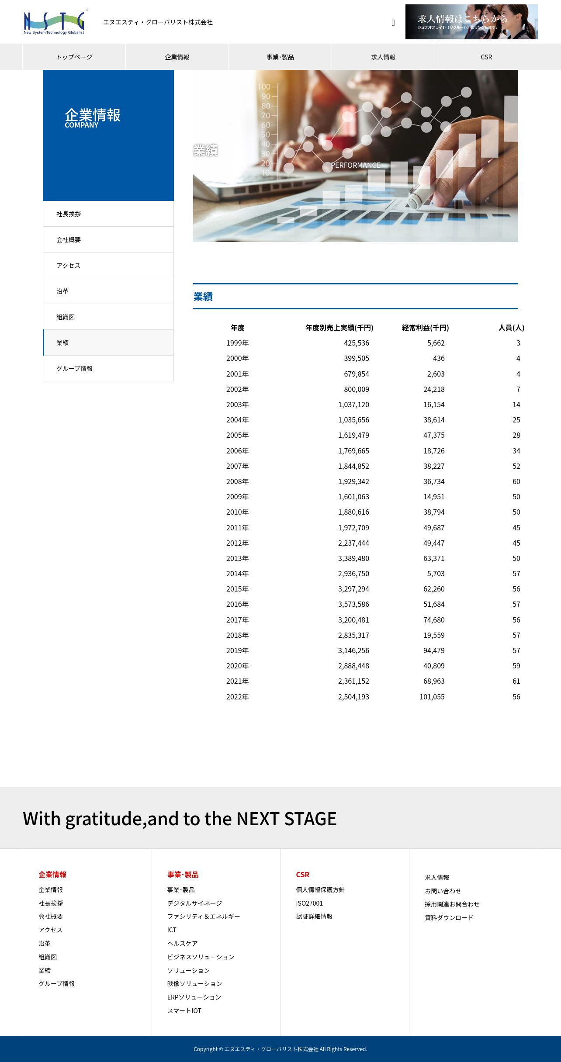Image resolution: width=561 pixels, height=1062 pixels.
Task: Go to トップページ in the main navigation
Action: click(74, 57)
